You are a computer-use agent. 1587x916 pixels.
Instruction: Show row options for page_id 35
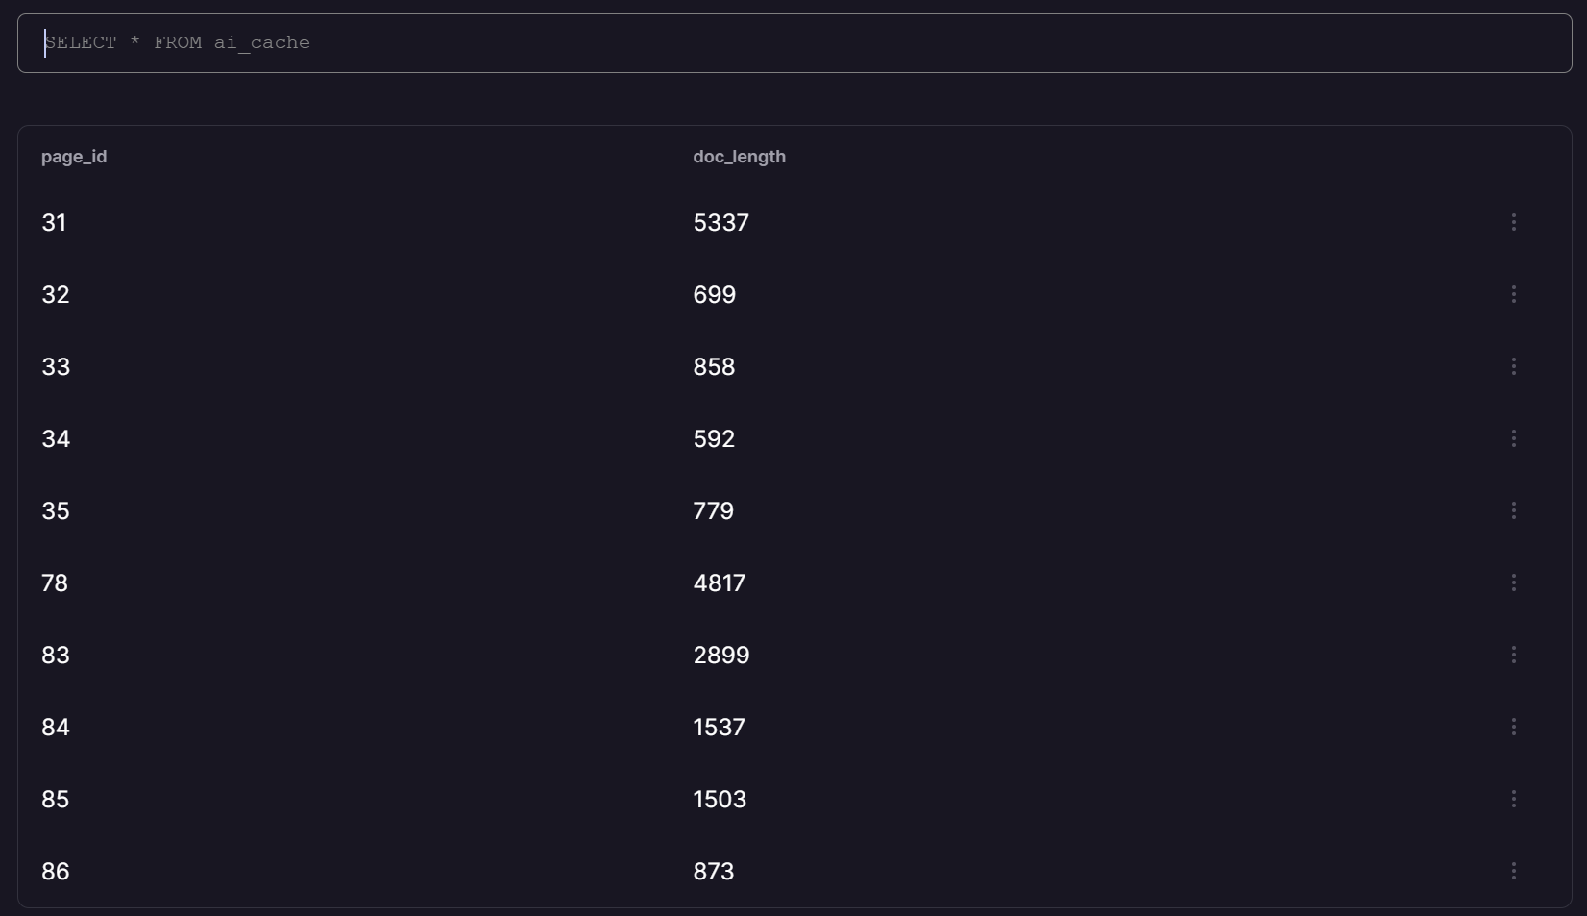(1513, 510)
